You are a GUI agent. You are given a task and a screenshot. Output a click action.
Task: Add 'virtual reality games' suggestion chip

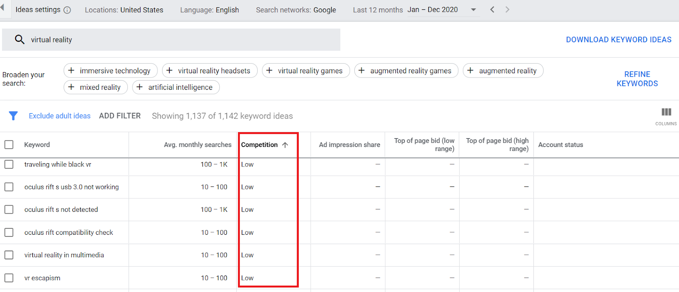coord(306,70)
